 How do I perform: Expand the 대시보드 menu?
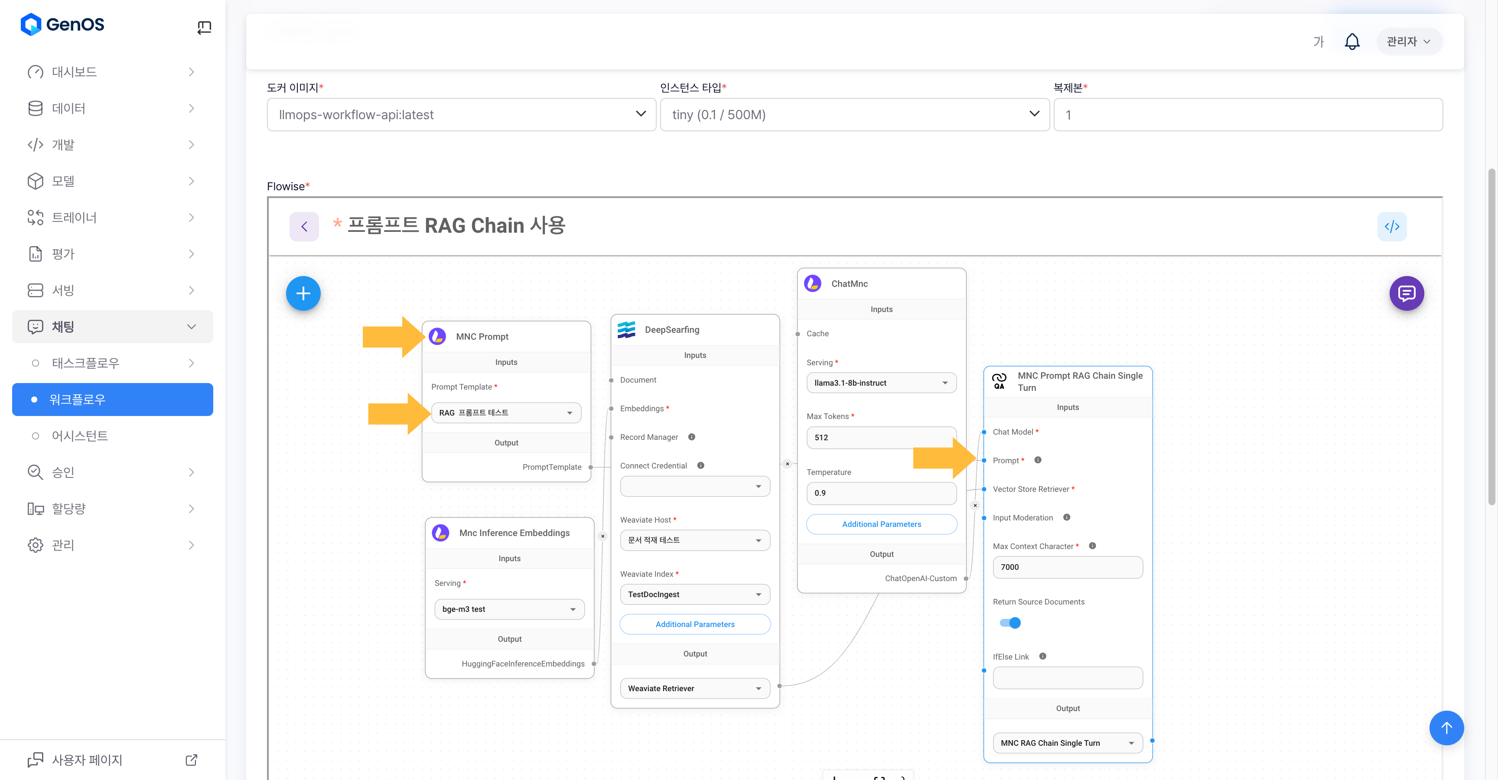click(x=112, y=72)
